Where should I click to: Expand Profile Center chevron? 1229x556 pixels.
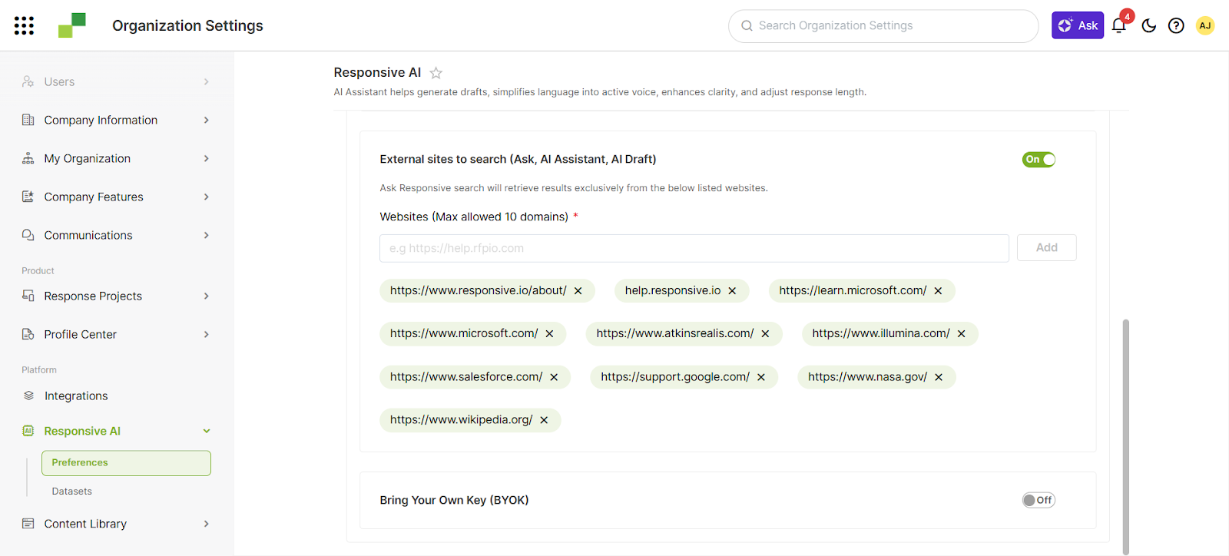click(206, 334)
